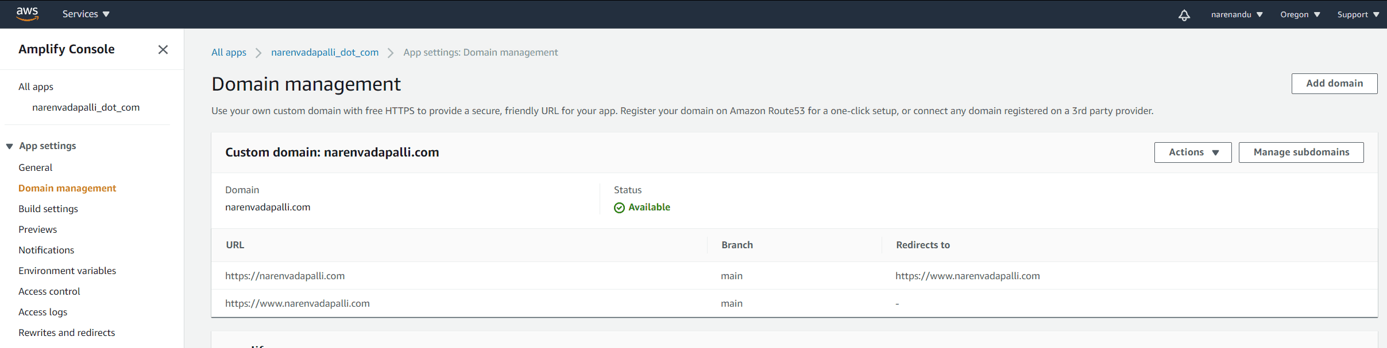The image size is (1387, 348).
Task: Click the AWS logo icon
Action: (27, 14)
